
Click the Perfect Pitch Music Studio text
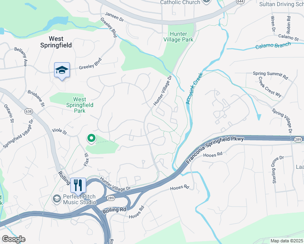coord(79,199)
